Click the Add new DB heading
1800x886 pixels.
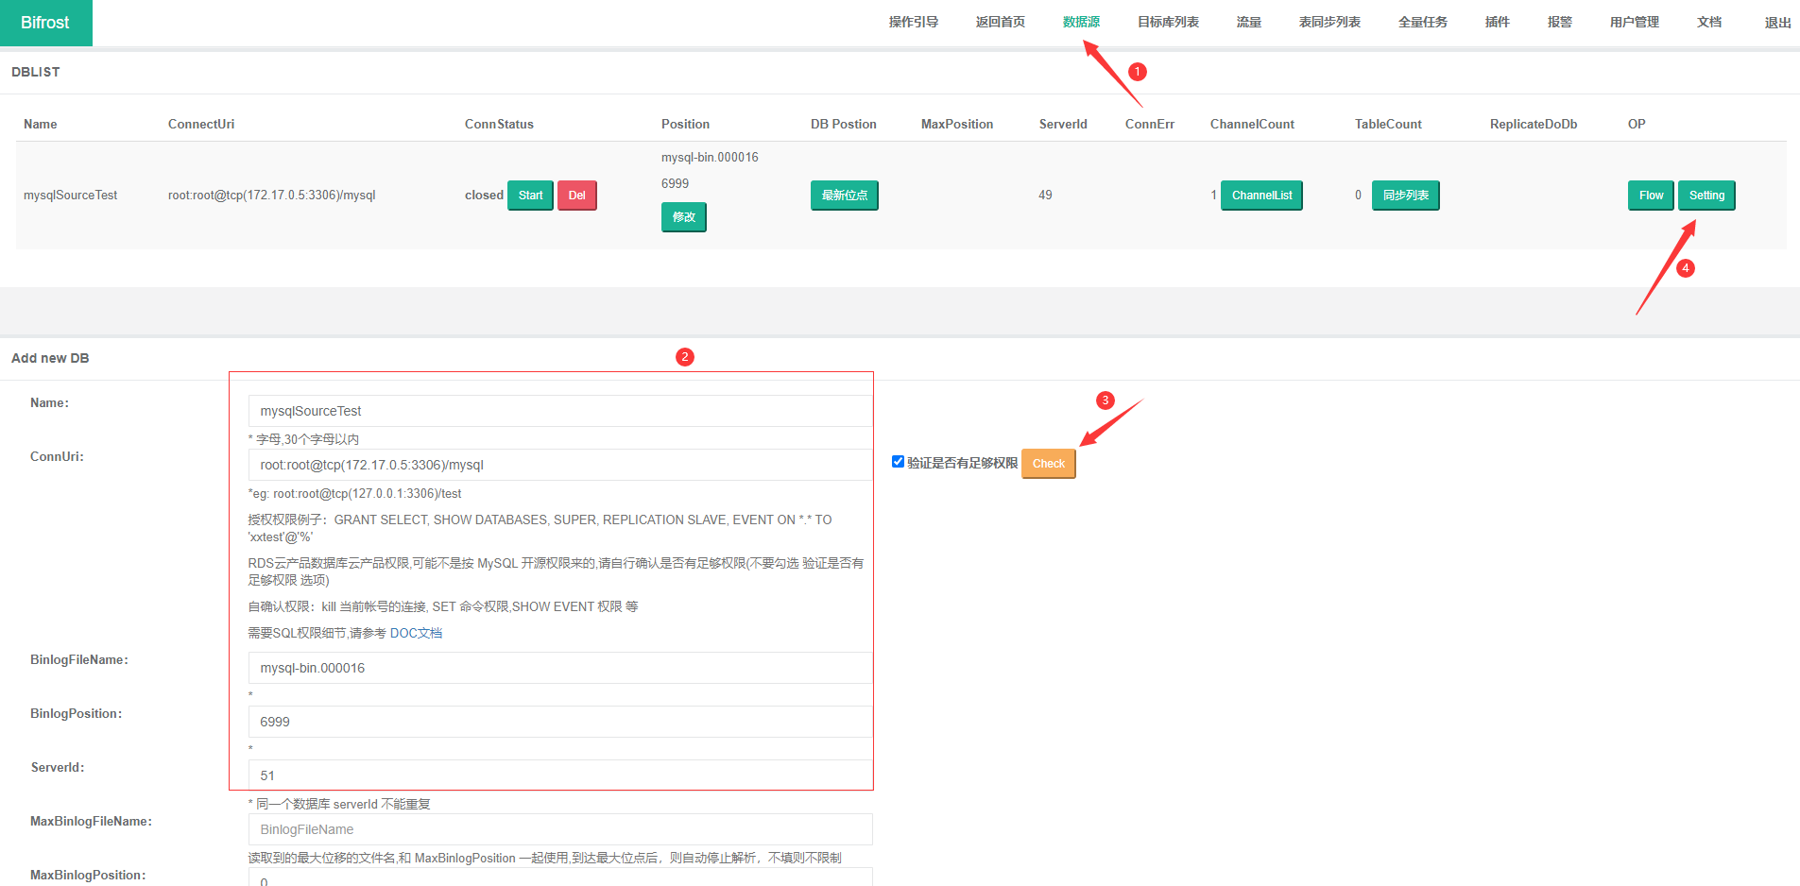tap(50, 358)
